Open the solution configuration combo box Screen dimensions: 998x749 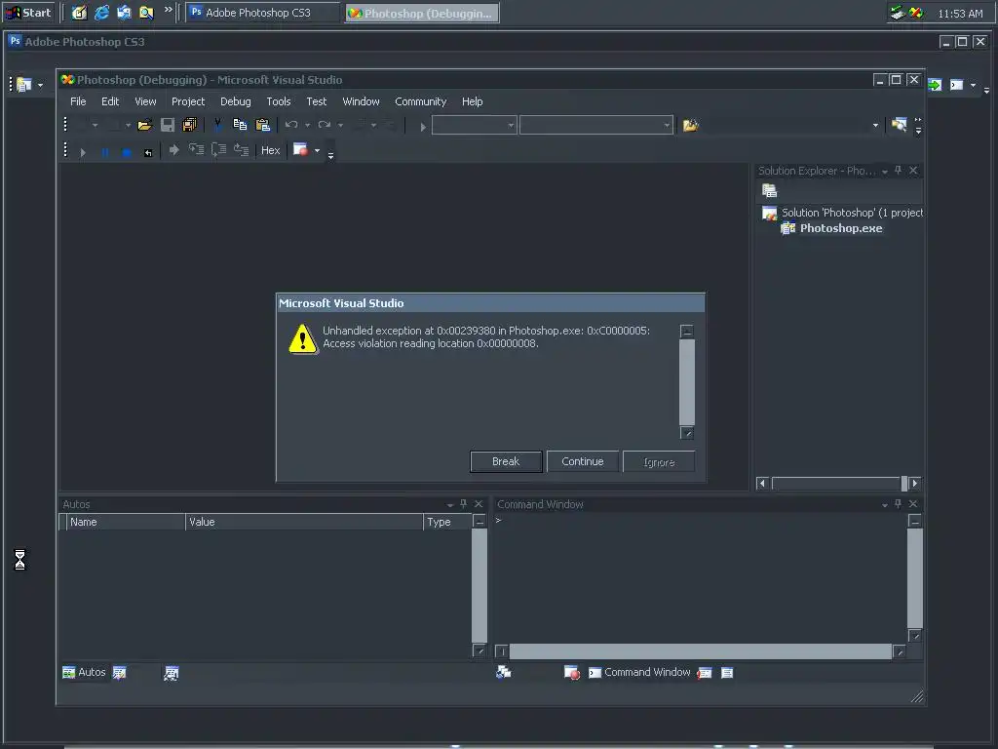[x=475, y=126]
